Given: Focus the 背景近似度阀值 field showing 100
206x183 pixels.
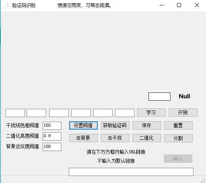Looking at the screenshot, I should (52, 147).
